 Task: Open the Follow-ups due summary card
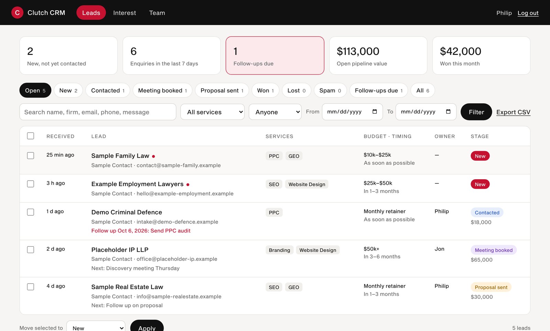tap(275, 56)
